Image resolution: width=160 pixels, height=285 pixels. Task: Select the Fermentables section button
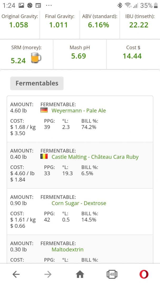[37, 83]
